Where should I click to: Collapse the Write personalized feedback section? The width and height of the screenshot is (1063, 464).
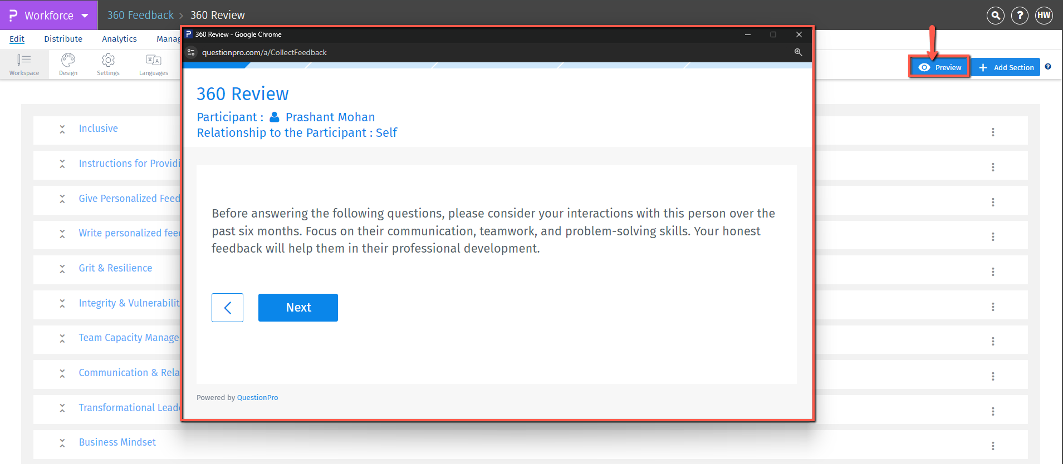point(62,234)
